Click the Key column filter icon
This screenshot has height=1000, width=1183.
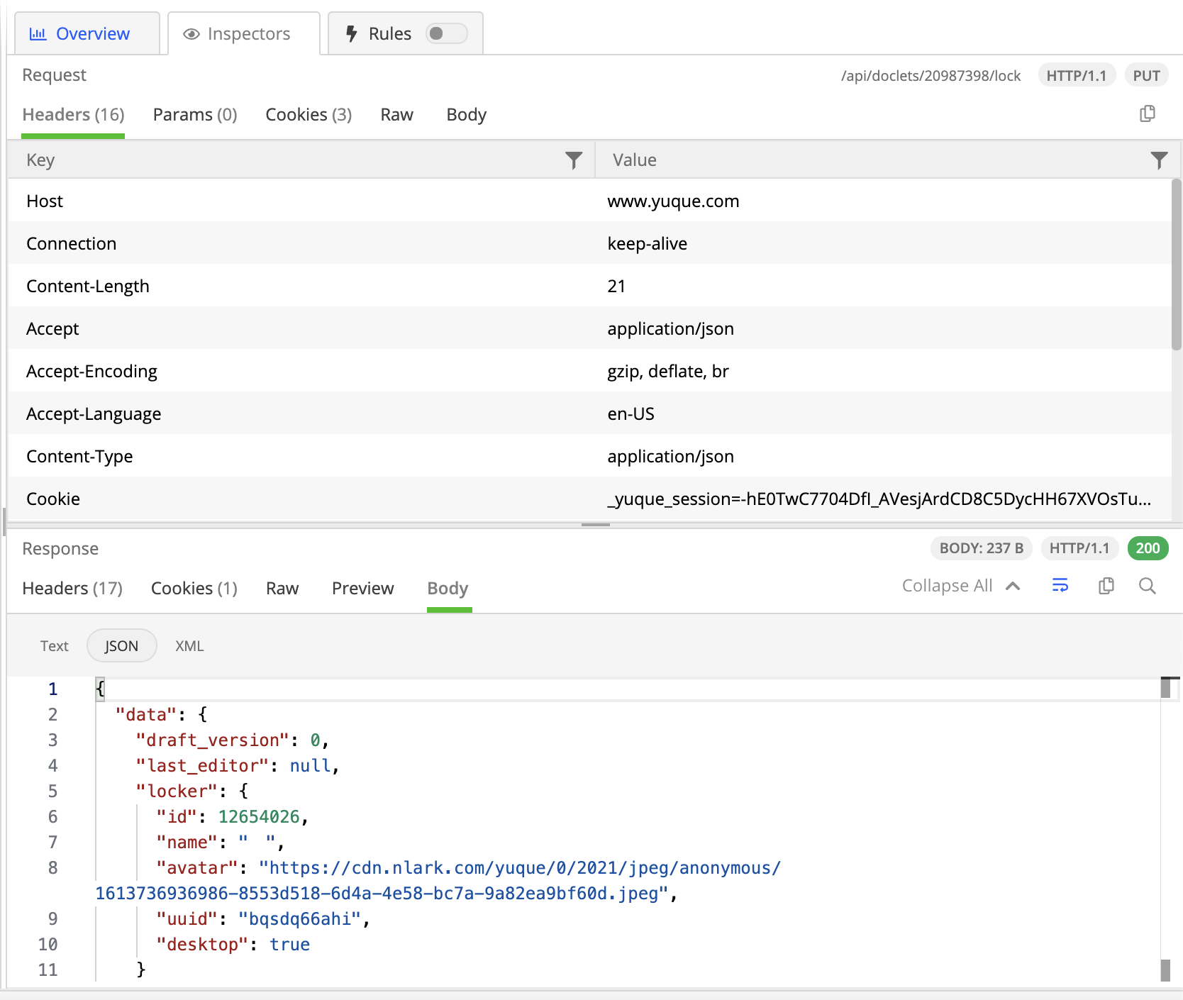[573, 160]
